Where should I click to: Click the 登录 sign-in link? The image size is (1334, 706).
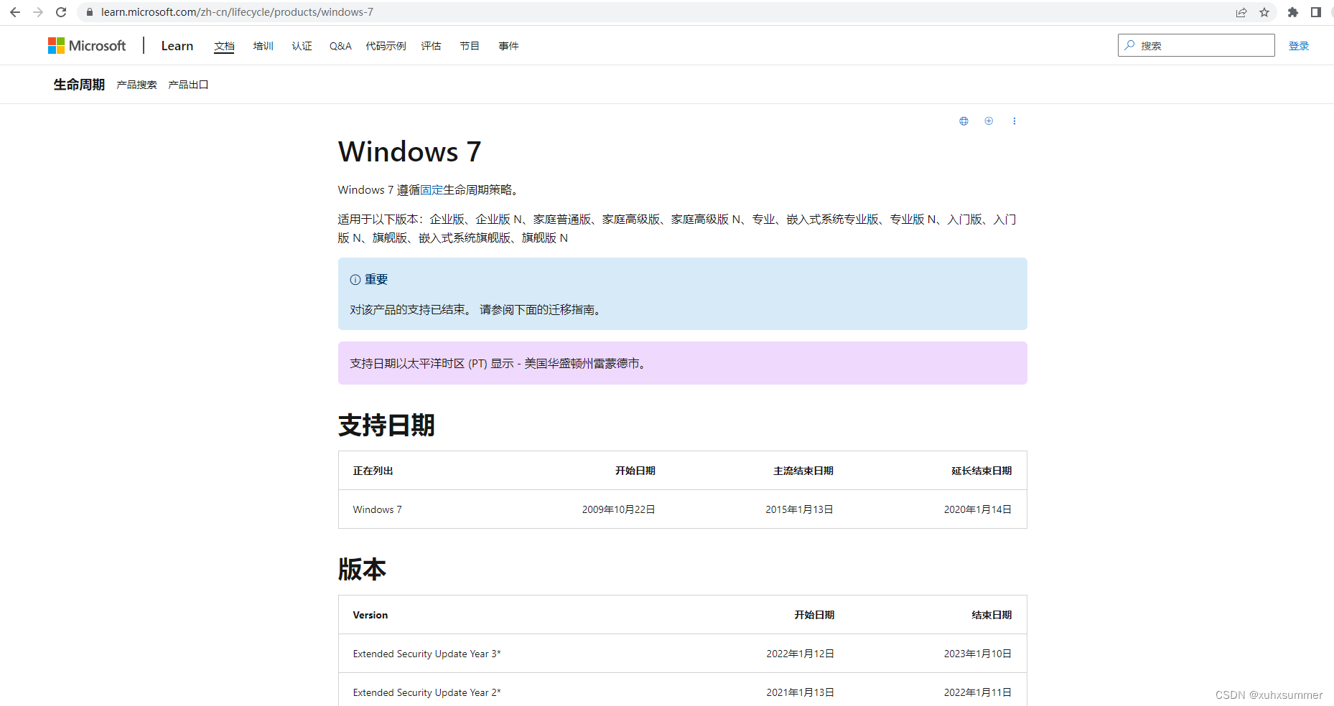pyautogui.click(x=1299, y=46)
